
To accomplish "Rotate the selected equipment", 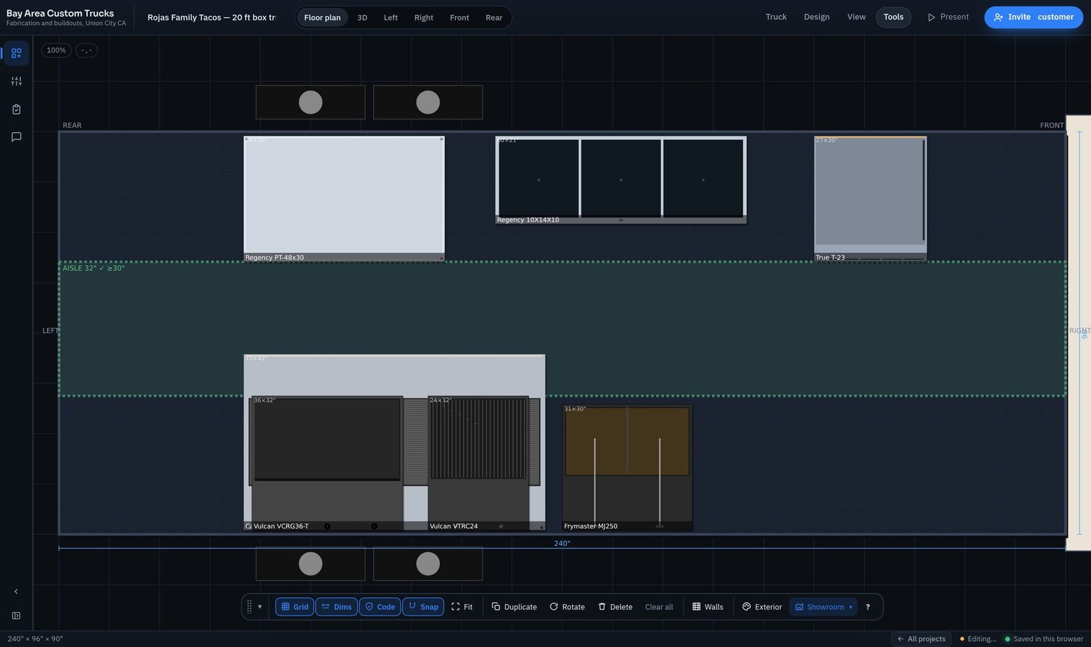I will (567, 607).
